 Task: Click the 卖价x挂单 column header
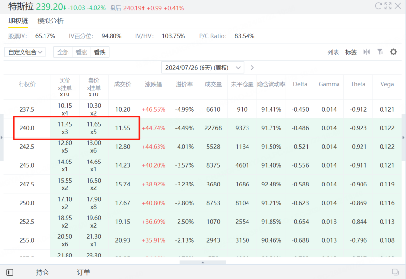[94, 84]
